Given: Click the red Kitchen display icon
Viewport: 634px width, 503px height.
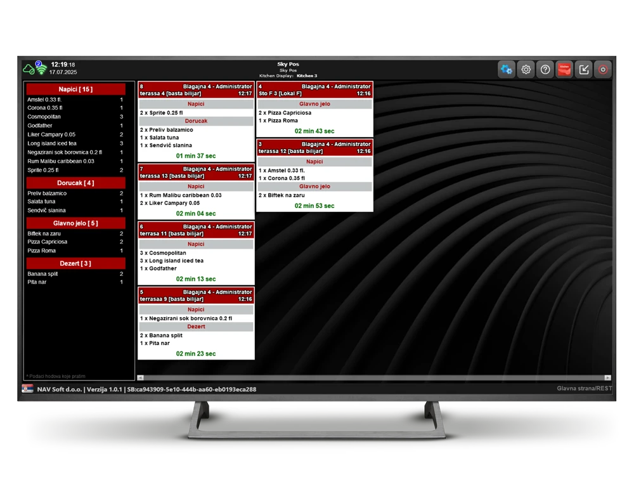Looking at the screenshot, I should tap(564, 70).
